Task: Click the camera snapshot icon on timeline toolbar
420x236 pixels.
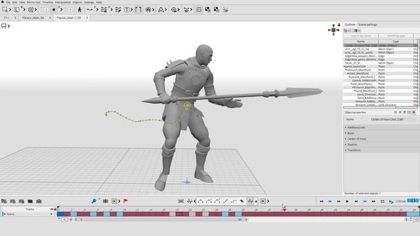Action: 39,201
